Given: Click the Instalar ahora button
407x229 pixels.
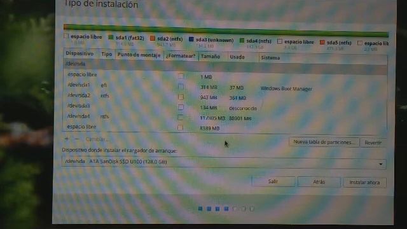Looking at the screenshot, I should click(x=364, y=183).
